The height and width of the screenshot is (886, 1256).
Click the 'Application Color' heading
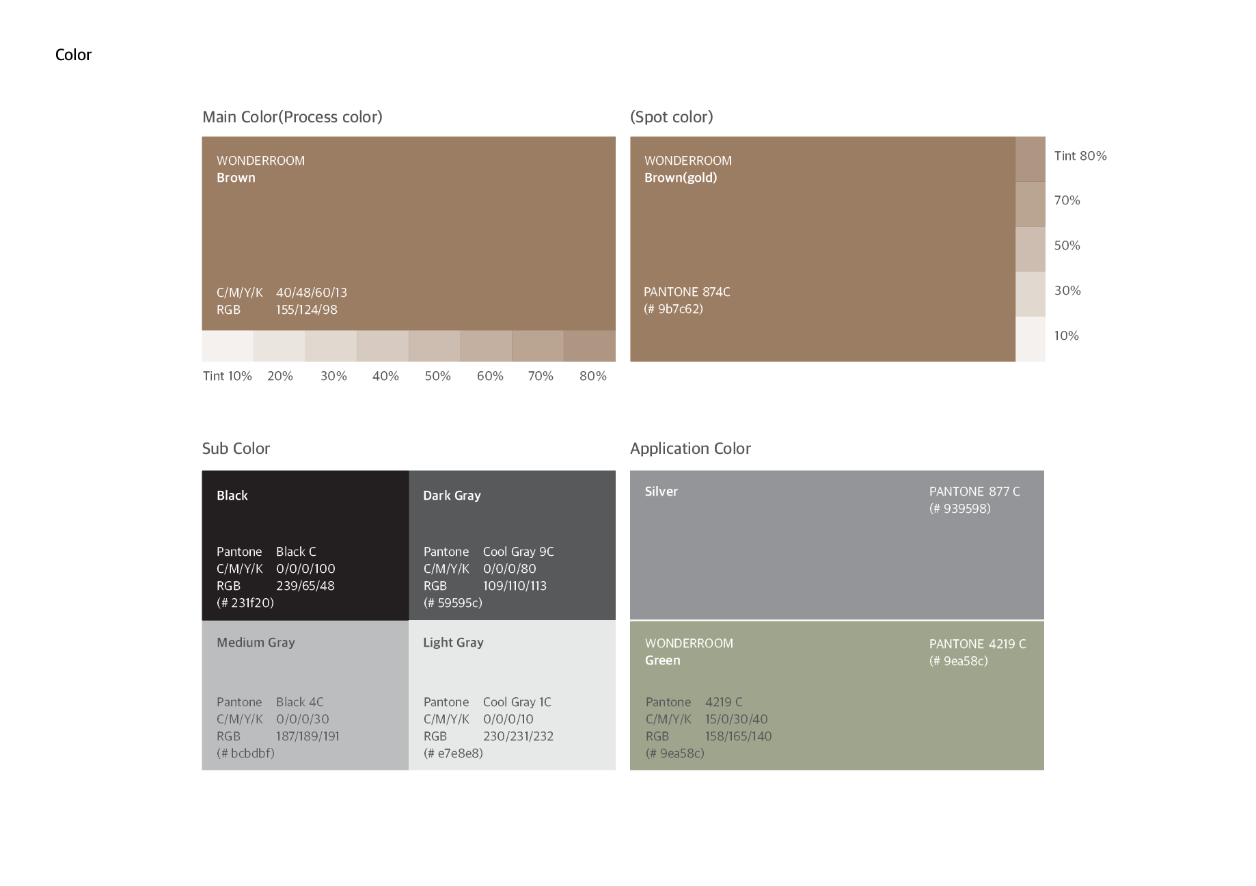[x=690, y=448]
